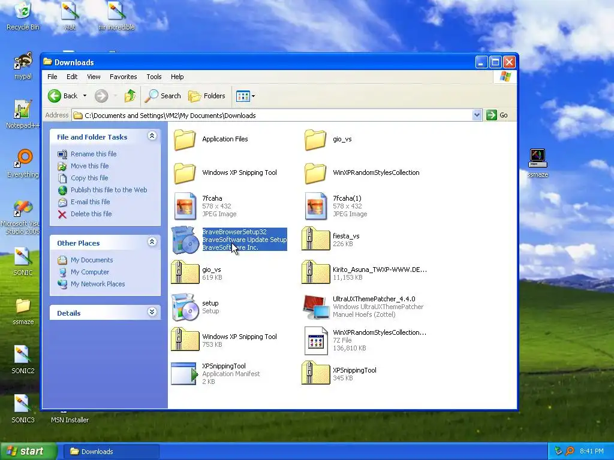Expand the Address bar dropdown arrow
This screenshot has width=614, height=460.
pyautogui.click(x=477, y=115)
